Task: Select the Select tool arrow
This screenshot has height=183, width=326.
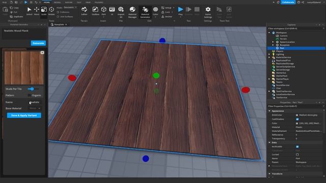Action: coord(30,11)
